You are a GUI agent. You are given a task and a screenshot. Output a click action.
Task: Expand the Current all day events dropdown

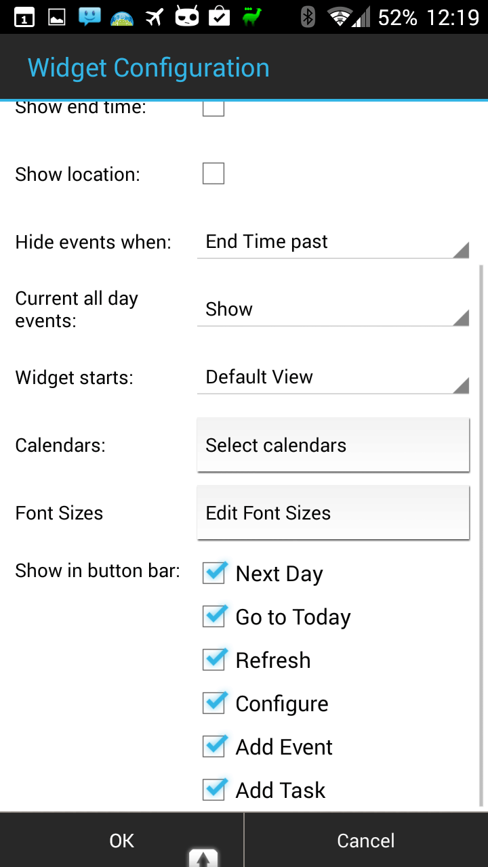333,310
